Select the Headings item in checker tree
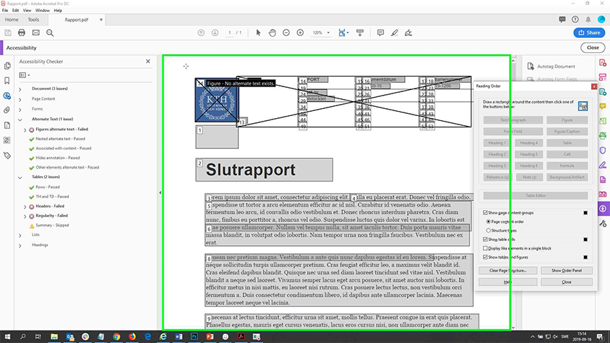 [39, 245]
